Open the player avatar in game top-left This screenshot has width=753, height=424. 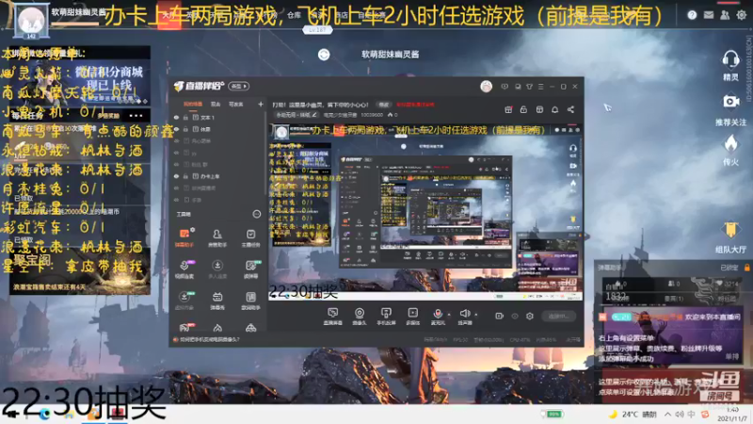pyautogui.click(x=31, y=20)
